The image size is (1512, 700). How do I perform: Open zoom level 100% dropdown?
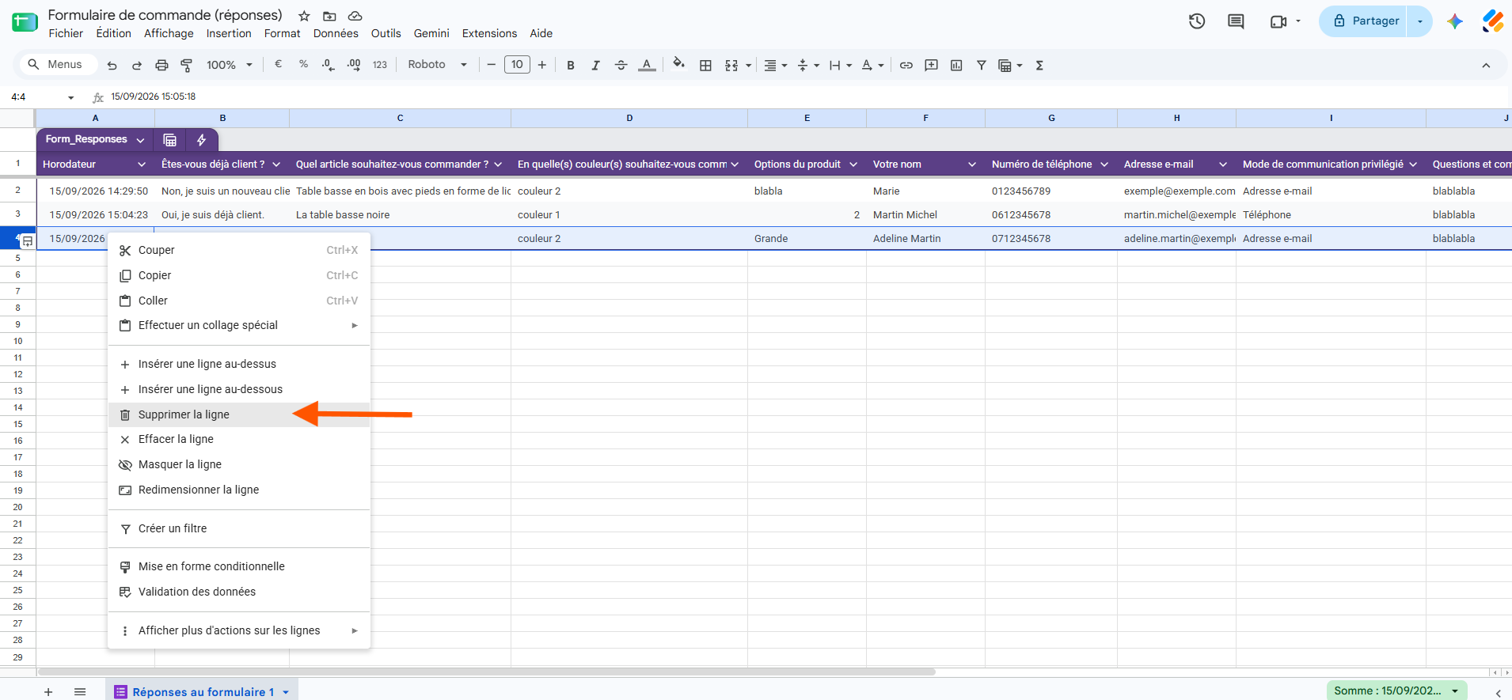tap(230, 65)
